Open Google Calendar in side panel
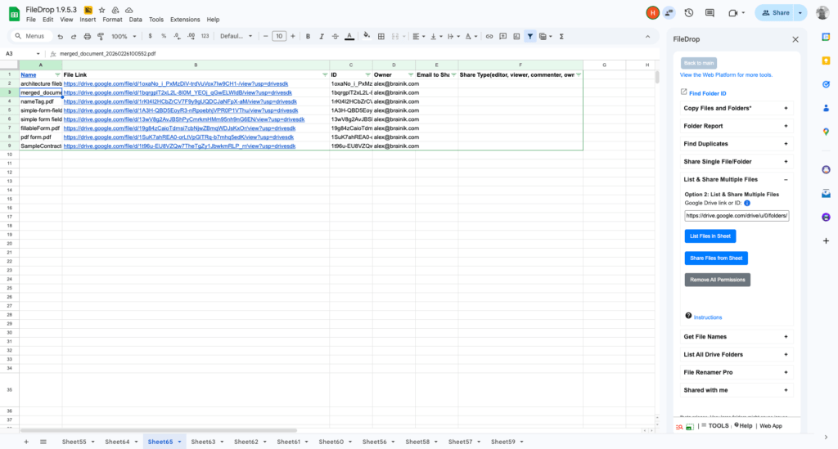Image resolution: width=838 pixels, height=449 pixels. [x=826, y=37]
